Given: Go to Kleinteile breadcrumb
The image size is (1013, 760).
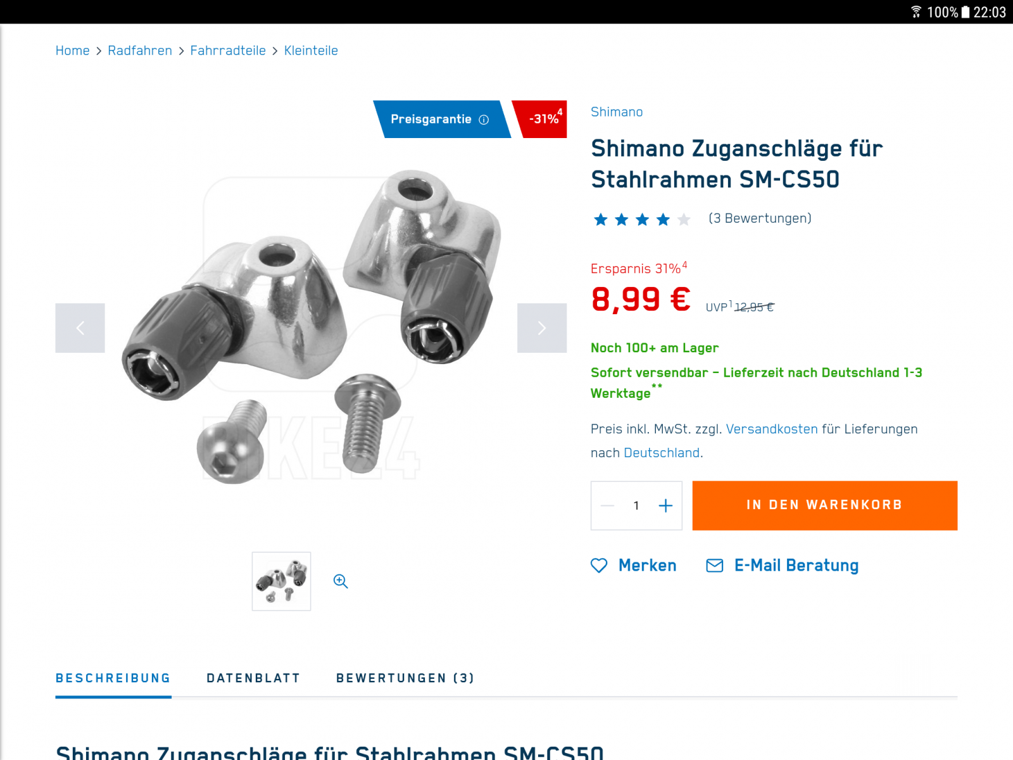Looking at the screenshot, I should (311, 51).
